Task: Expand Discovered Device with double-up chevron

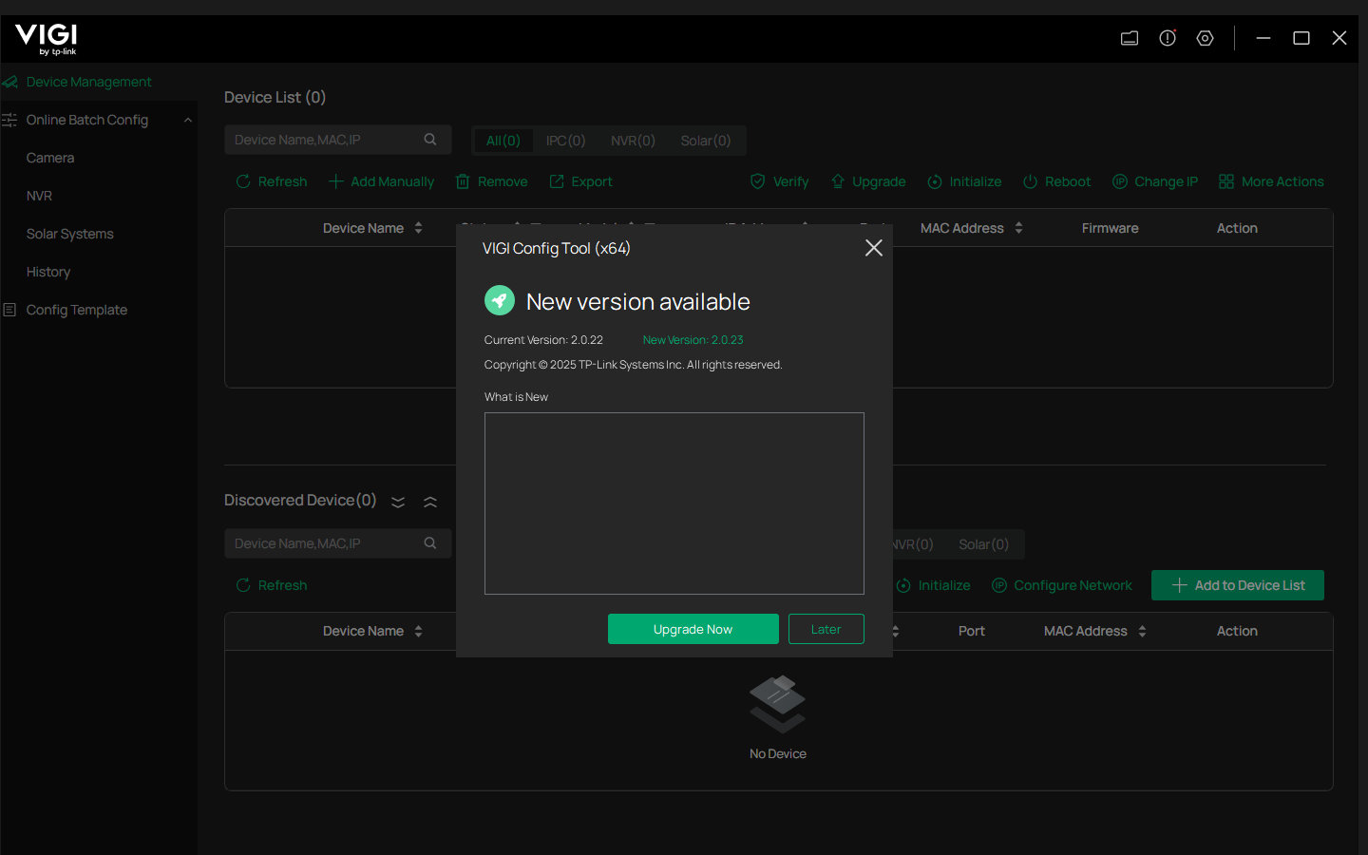Action: point(430,502)
